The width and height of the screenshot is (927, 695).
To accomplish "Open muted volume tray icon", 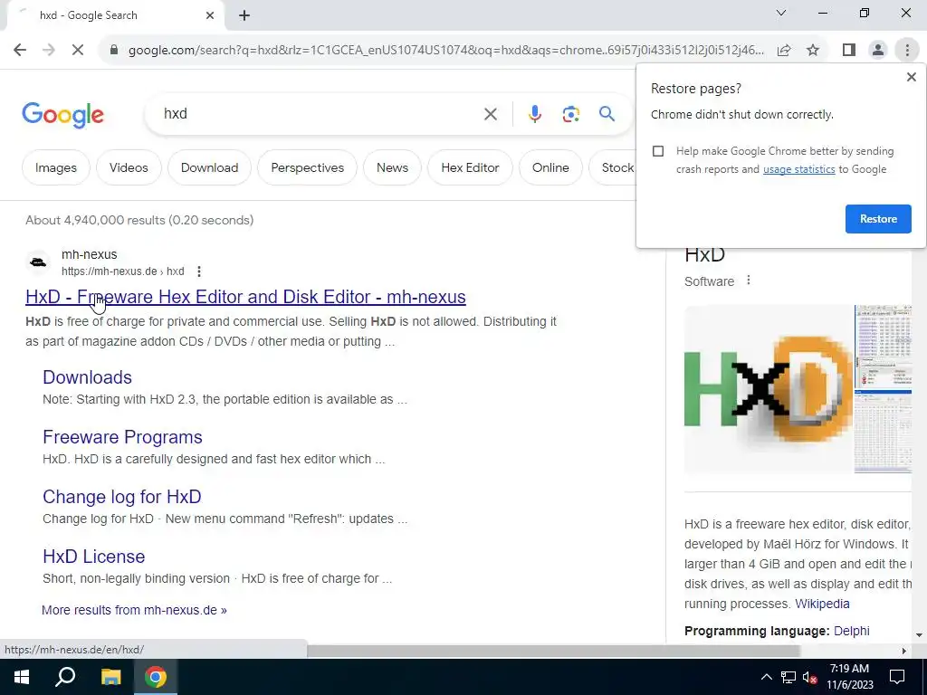I will click(x=810, y=677).
